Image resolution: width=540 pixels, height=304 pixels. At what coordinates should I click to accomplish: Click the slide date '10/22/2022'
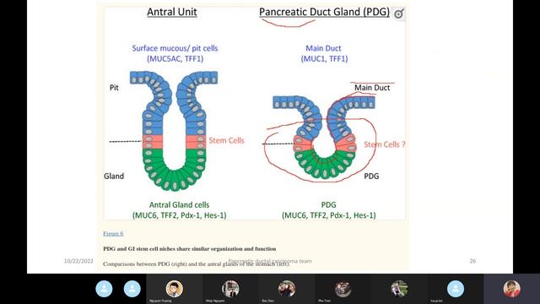tap(78, 261)
